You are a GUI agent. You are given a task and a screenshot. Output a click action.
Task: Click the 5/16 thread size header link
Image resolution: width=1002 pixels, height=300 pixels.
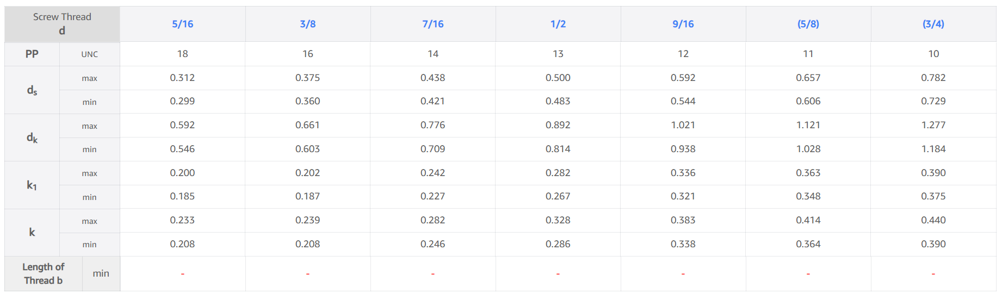[x=183, y=24]
